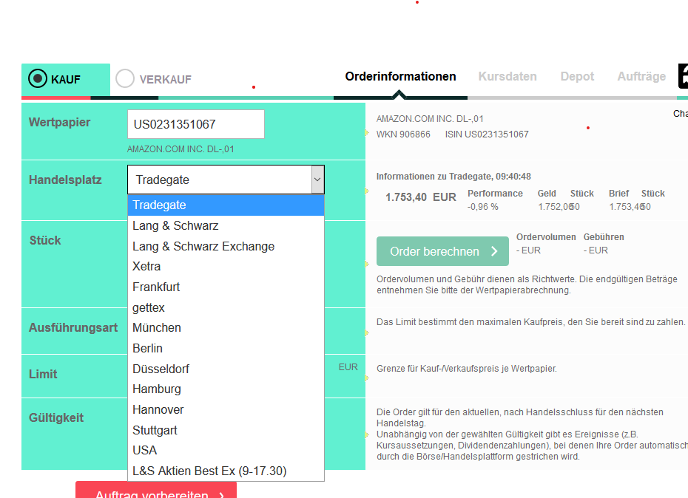Select the VERKAUF radio button
The image size is (688, 498).
click(124, 78)
